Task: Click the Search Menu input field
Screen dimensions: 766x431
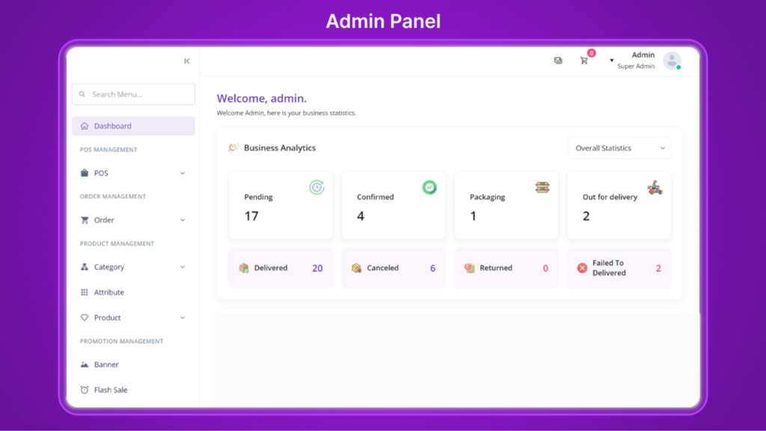Action: (133, 94)
